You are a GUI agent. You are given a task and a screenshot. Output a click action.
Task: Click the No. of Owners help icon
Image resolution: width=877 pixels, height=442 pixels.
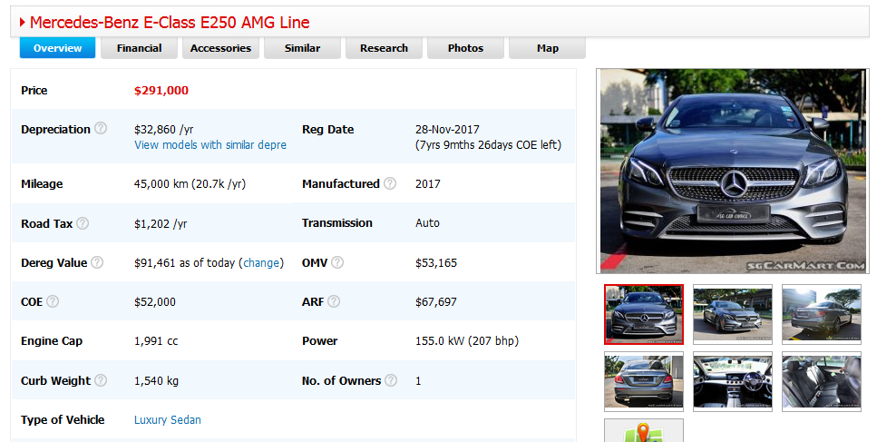tap(391, 380)
